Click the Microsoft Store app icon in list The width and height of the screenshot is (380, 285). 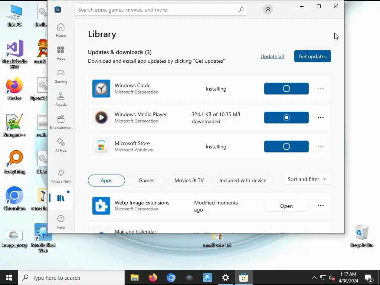(101, 146)
